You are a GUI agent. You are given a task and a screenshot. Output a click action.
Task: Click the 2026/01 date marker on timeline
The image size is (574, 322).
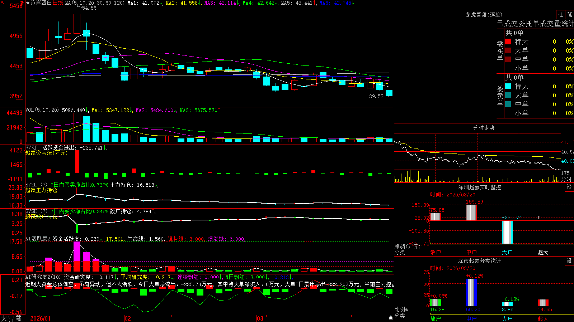coord(41,318)
